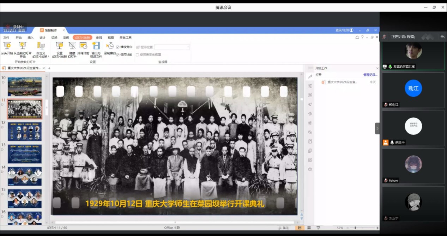This screenshot has height=236, width=447.
Task: Click the 录制旁白 record narration icon
Action: tap(110, 46)
